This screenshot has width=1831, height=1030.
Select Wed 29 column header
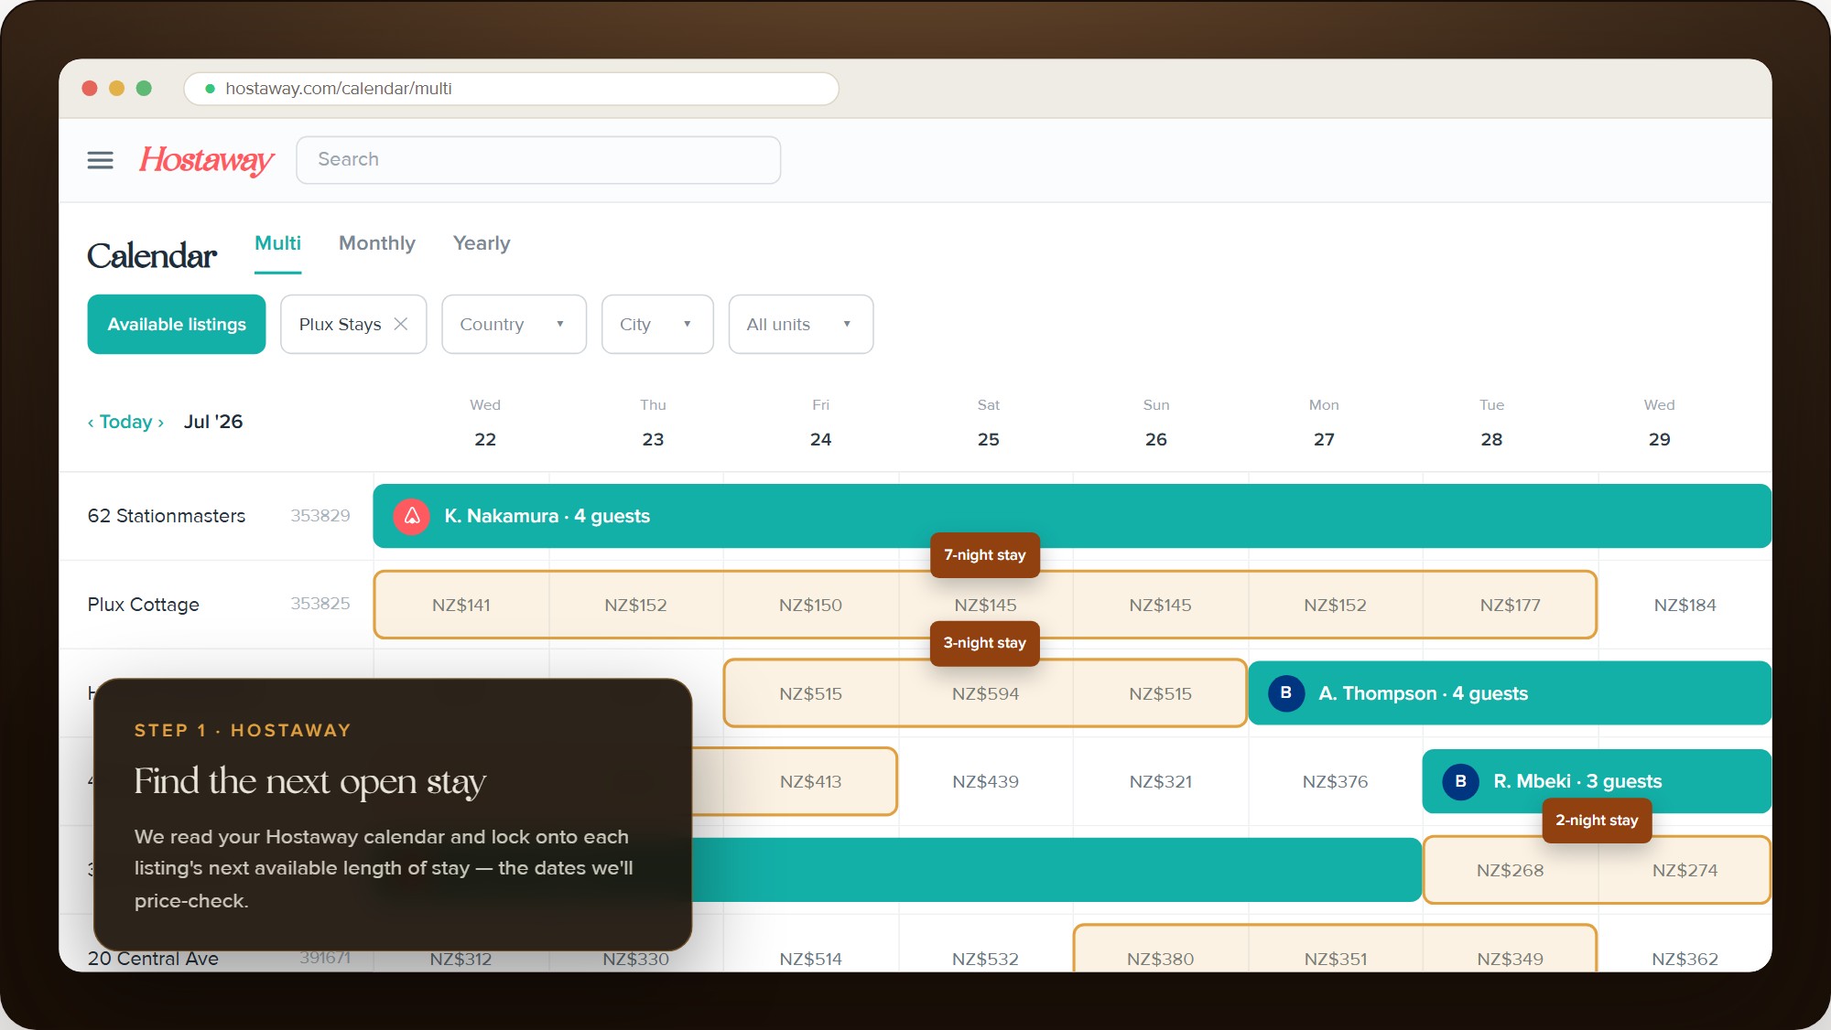[x=1659, y=424]
